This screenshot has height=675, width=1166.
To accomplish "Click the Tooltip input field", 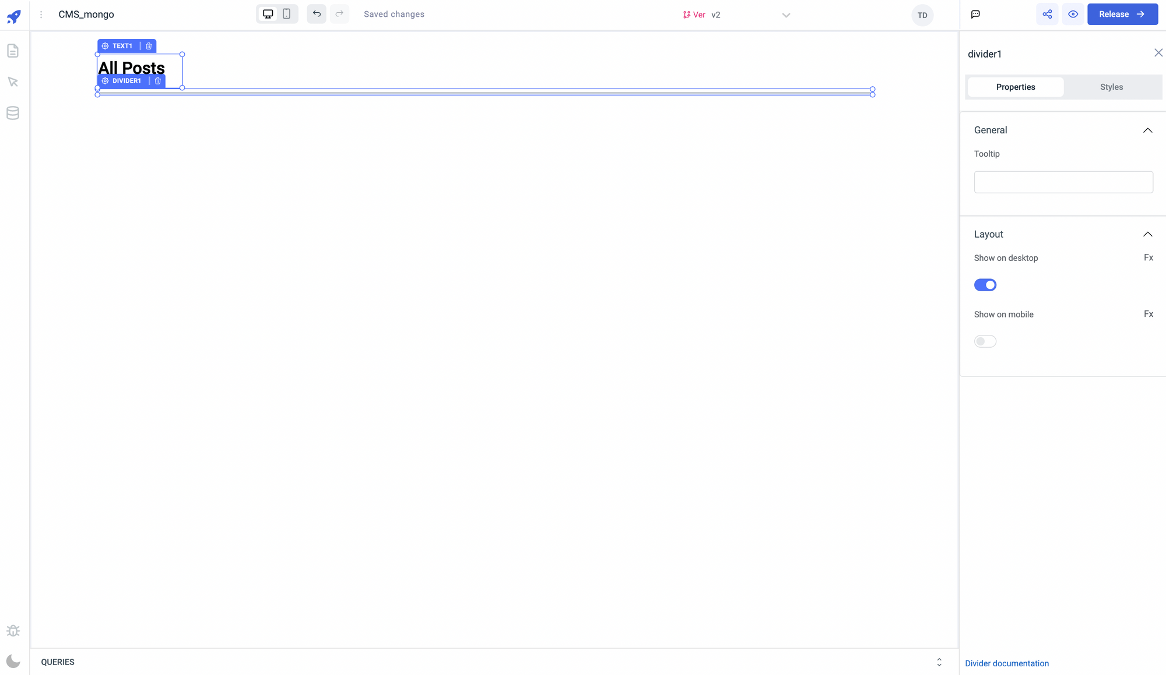I will click(1063, 182).
